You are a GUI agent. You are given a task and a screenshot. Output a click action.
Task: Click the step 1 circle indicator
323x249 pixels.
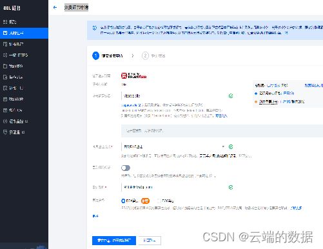click(95, 55)
